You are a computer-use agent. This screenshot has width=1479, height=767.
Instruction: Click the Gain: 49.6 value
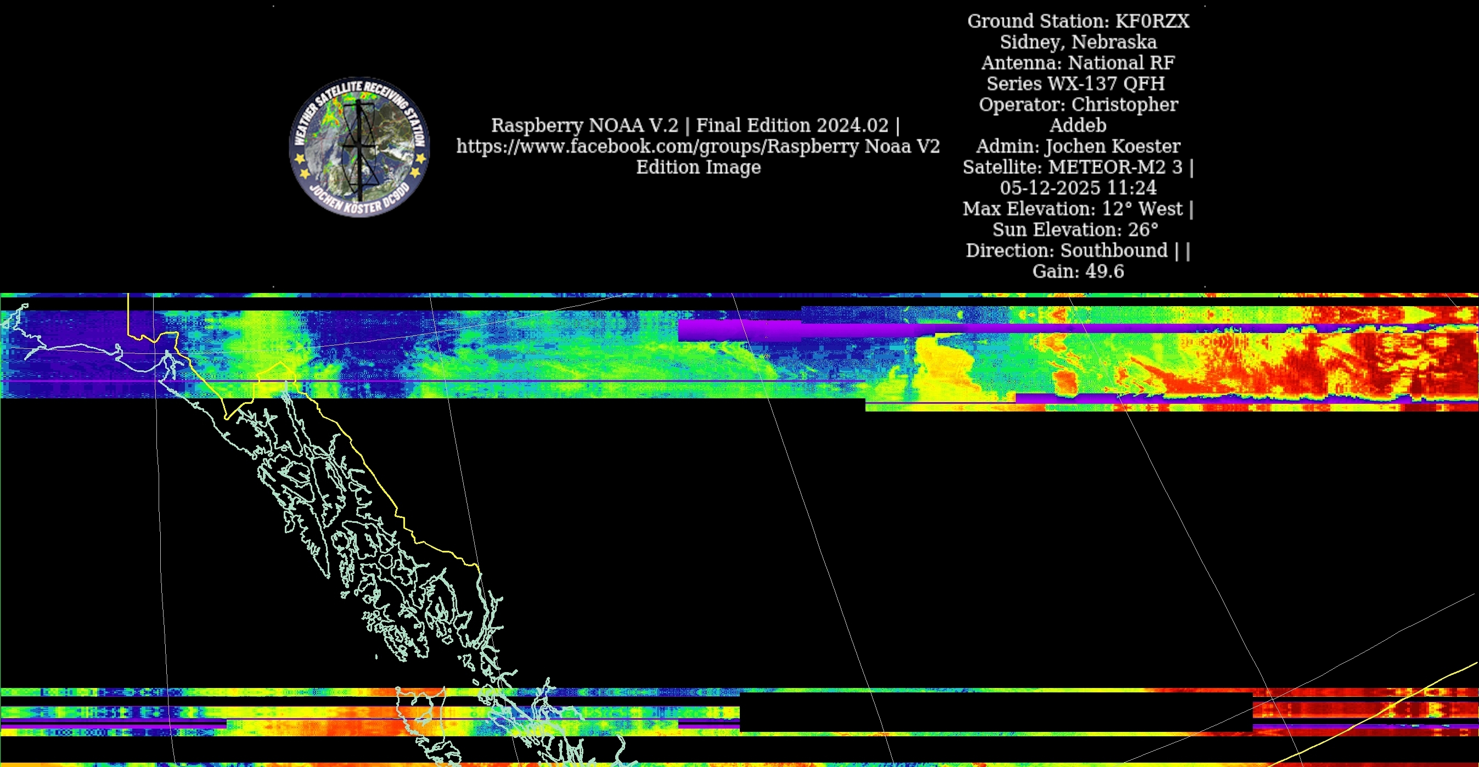[x=1078, y=272]
